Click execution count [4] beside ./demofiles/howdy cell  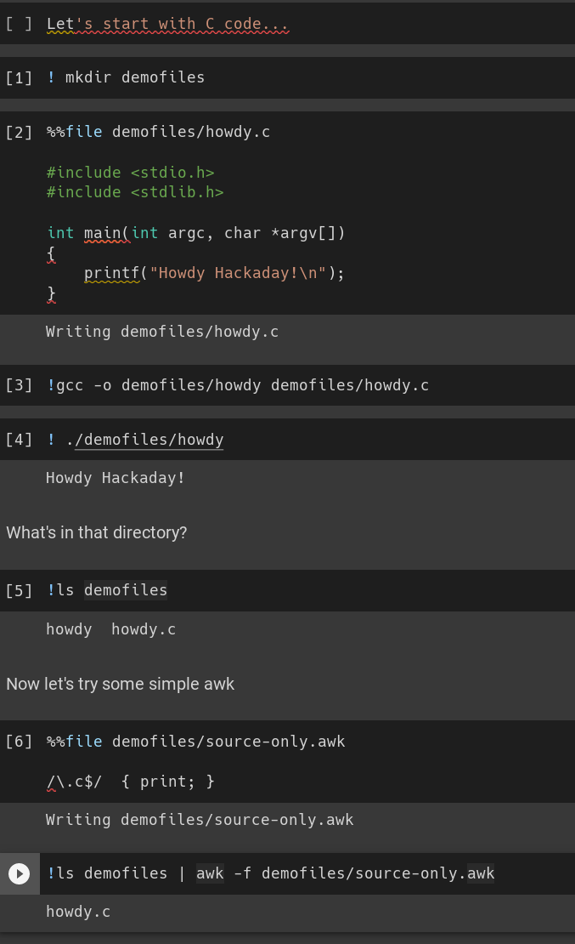[19, 440]
